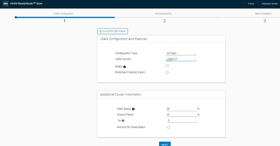
Task: Click the progress bar start marker dot
Action: coord(16,17)
